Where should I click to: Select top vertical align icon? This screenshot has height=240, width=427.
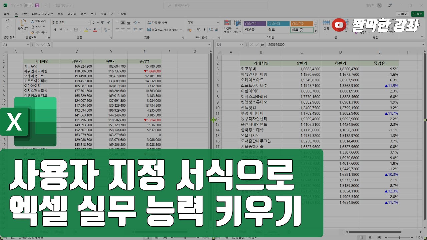point(117,22)
